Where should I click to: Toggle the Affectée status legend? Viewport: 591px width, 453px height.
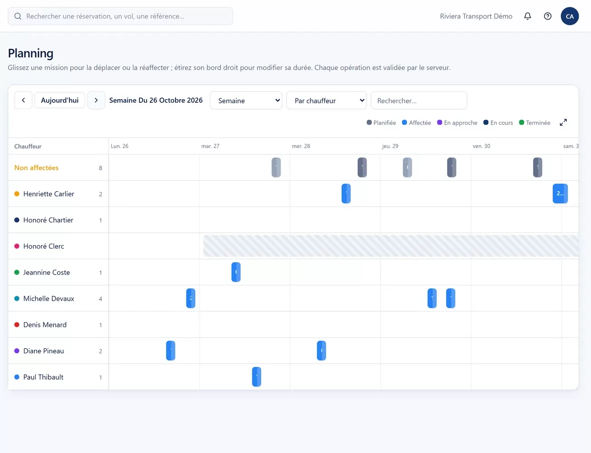[416, 123]
